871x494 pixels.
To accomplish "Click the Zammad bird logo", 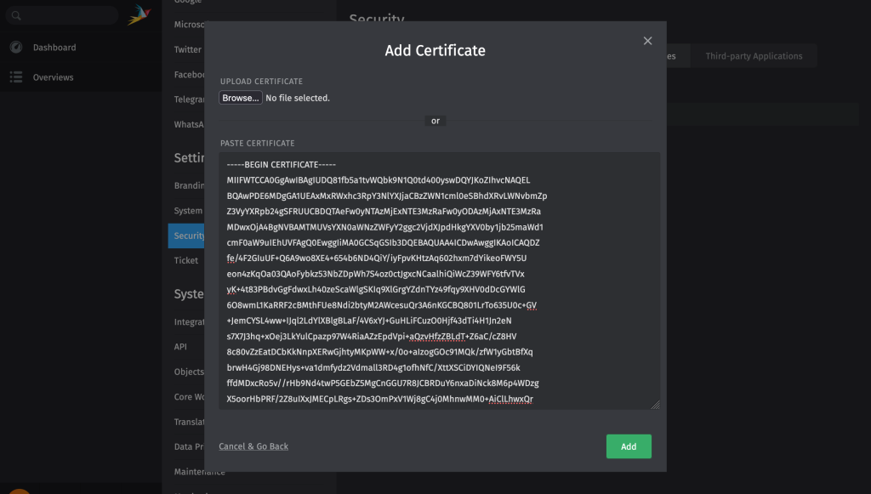I will pyautogui.click(x=138, y=14).
